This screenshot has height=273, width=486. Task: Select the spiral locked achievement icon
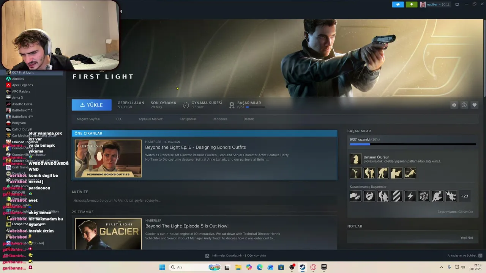point(424,196)
